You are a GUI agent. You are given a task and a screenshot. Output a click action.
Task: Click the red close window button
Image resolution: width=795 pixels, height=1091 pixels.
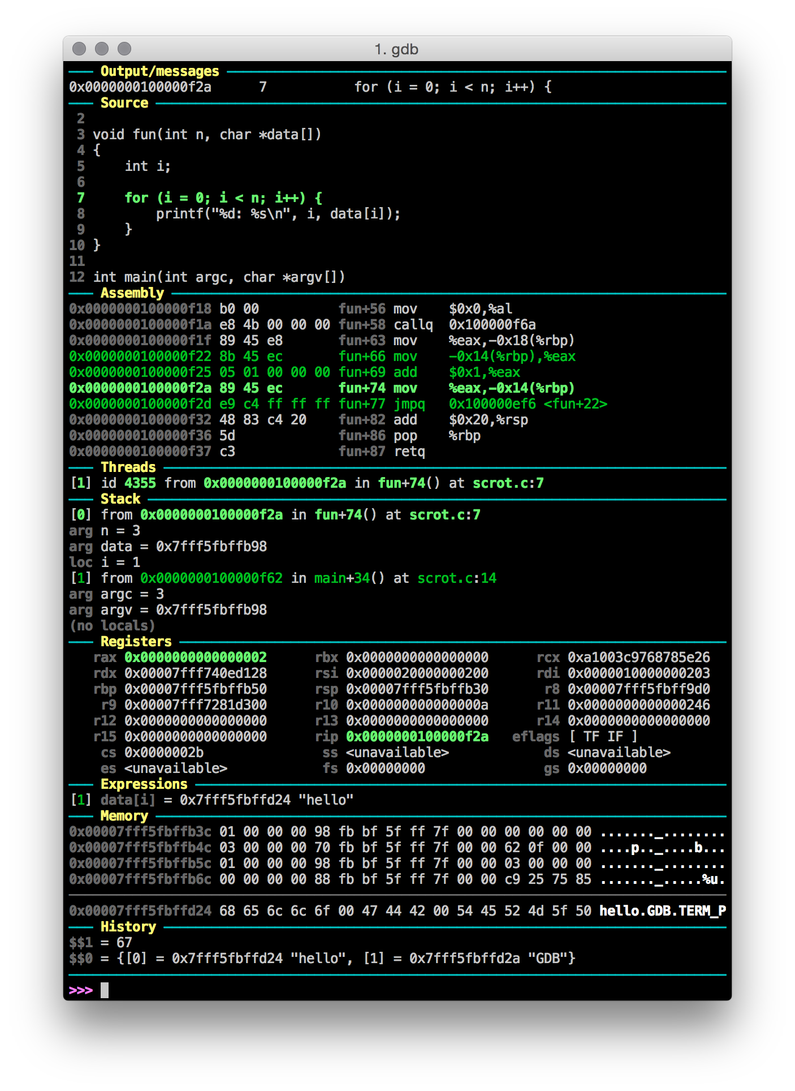point(79,49)
